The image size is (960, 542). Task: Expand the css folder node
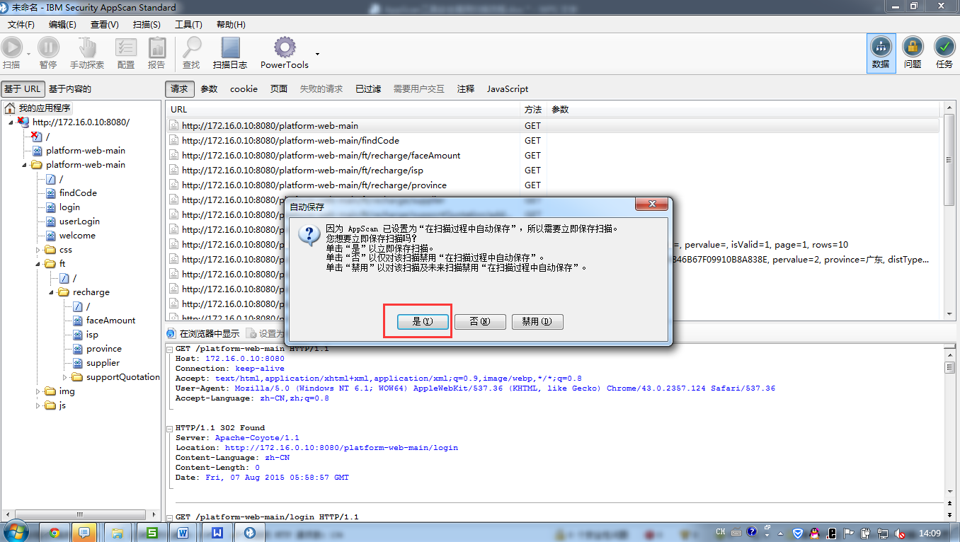coord(38,250)
